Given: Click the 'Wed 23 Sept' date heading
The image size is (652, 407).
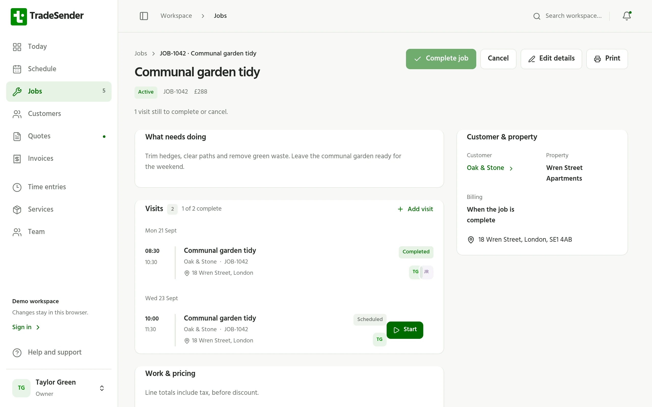Looking at the screenshot, I should tap(161, 298).
